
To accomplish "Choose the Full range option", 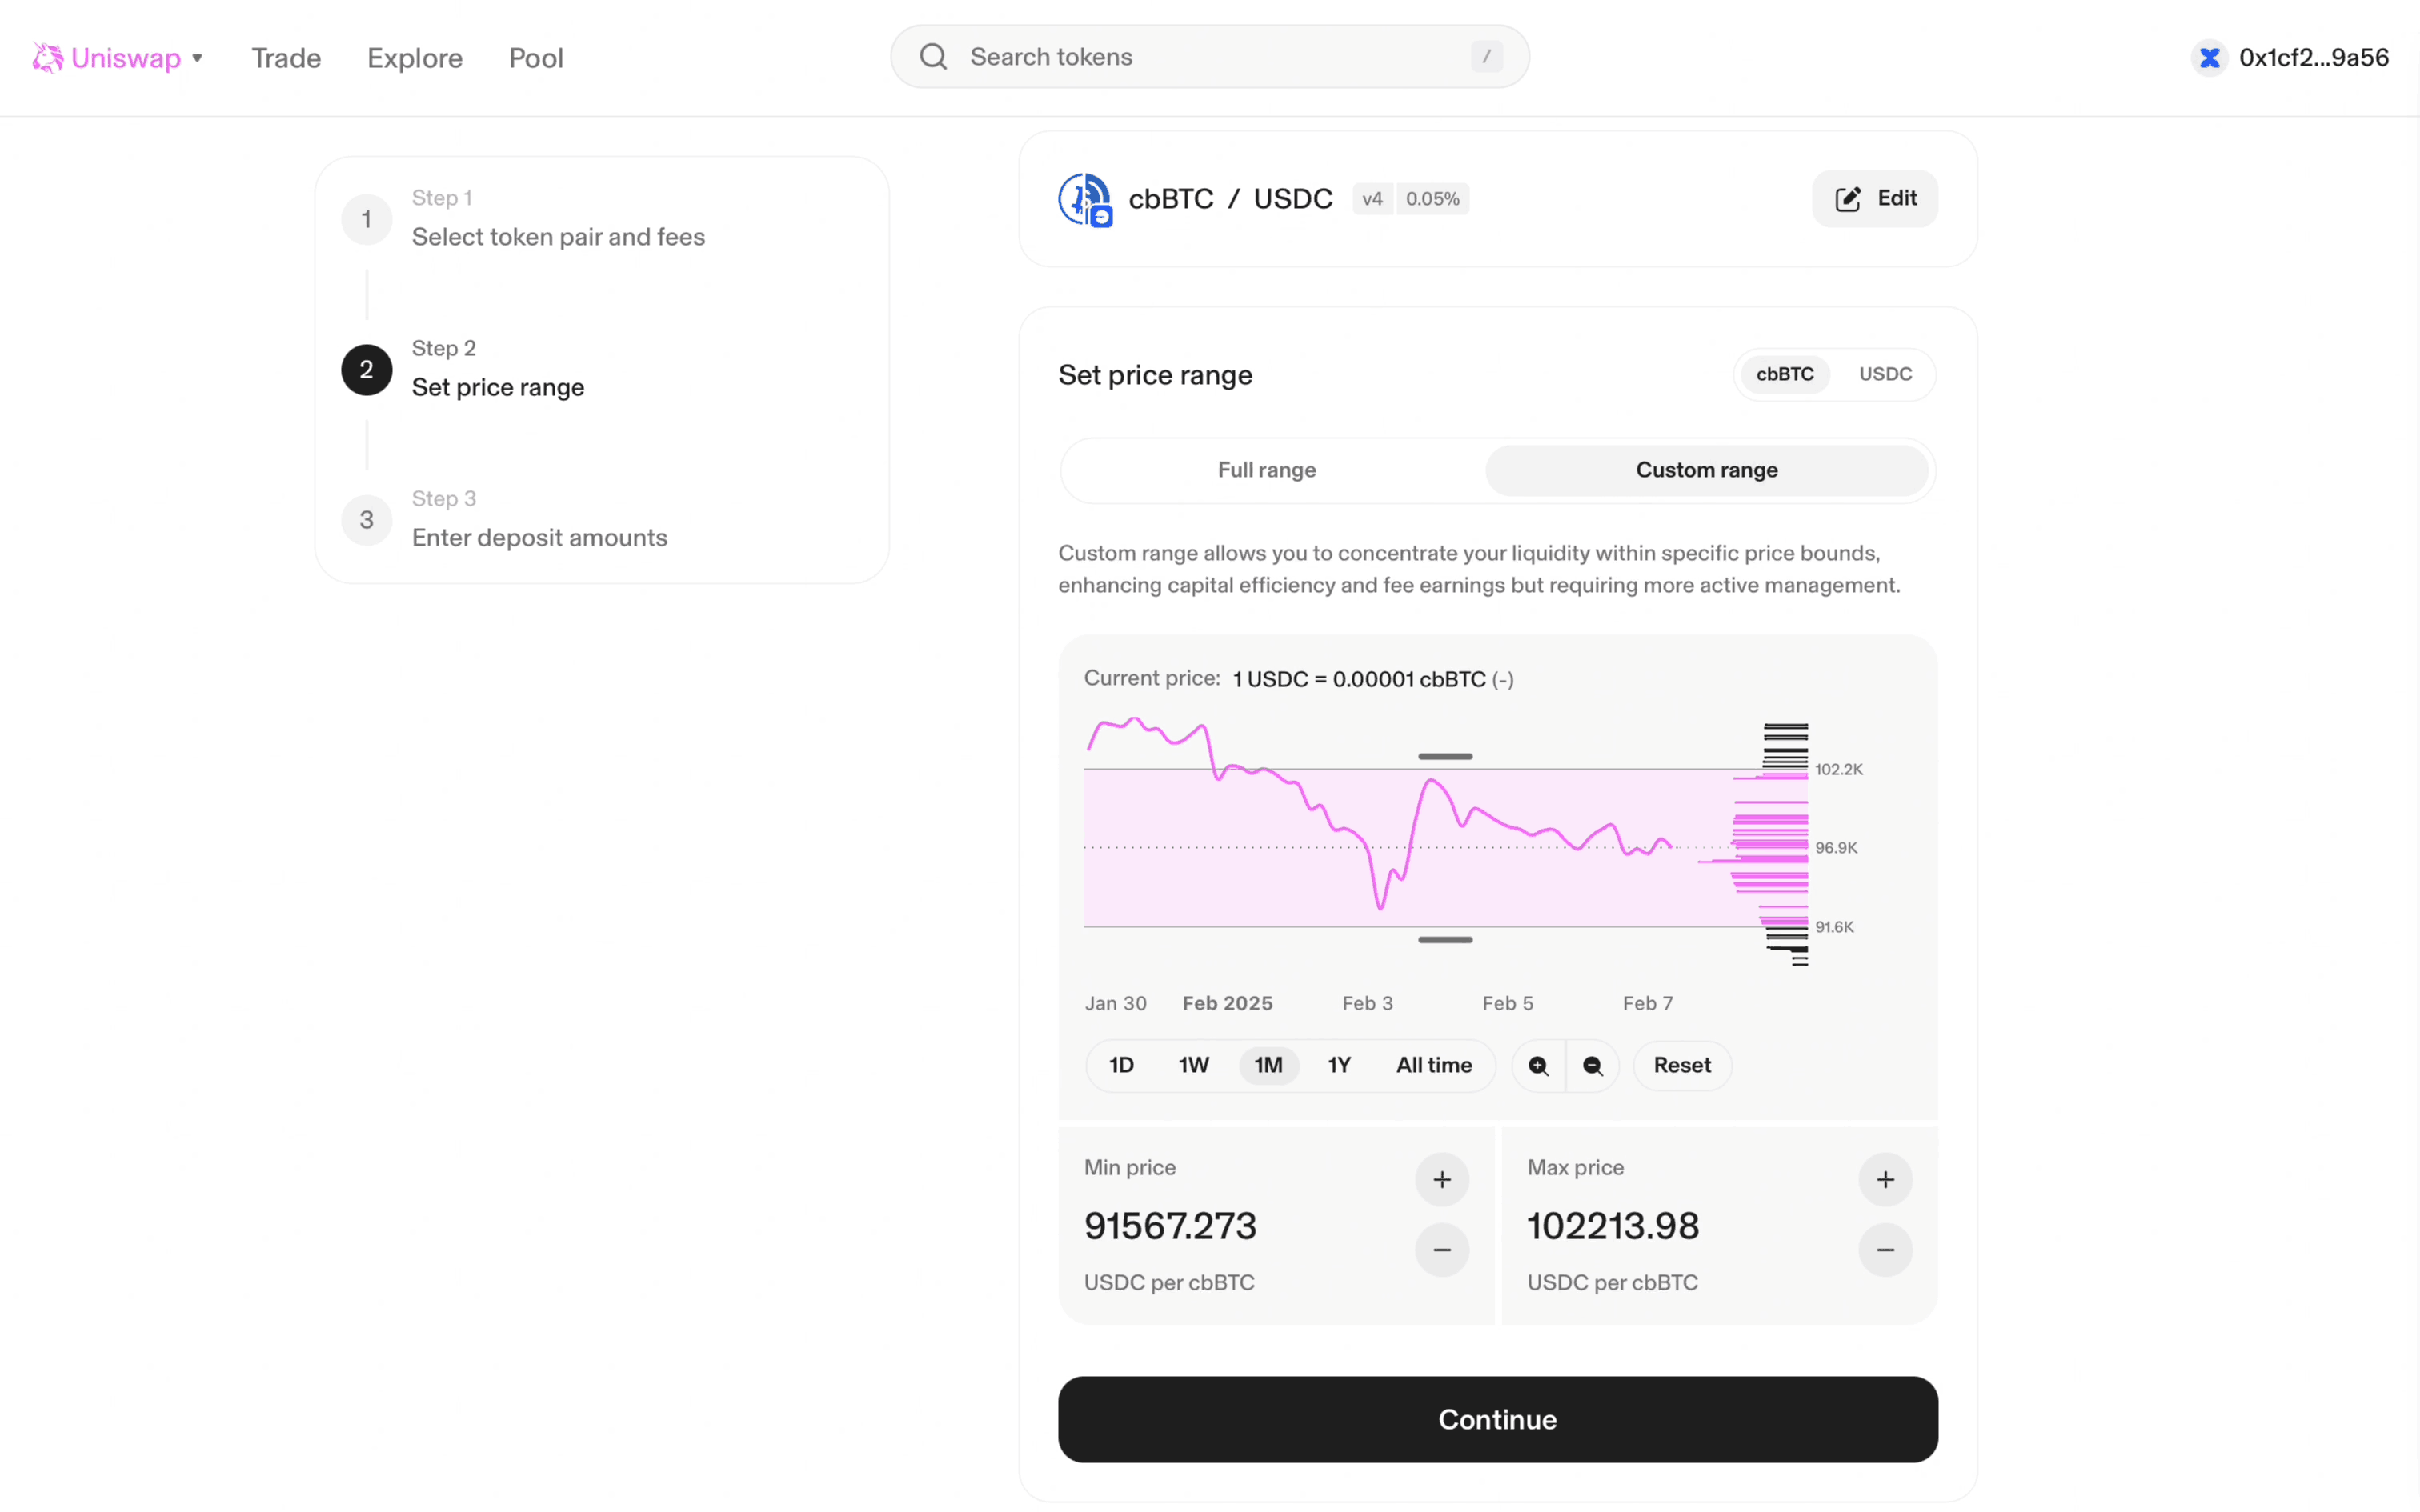I will [1266, 470].
